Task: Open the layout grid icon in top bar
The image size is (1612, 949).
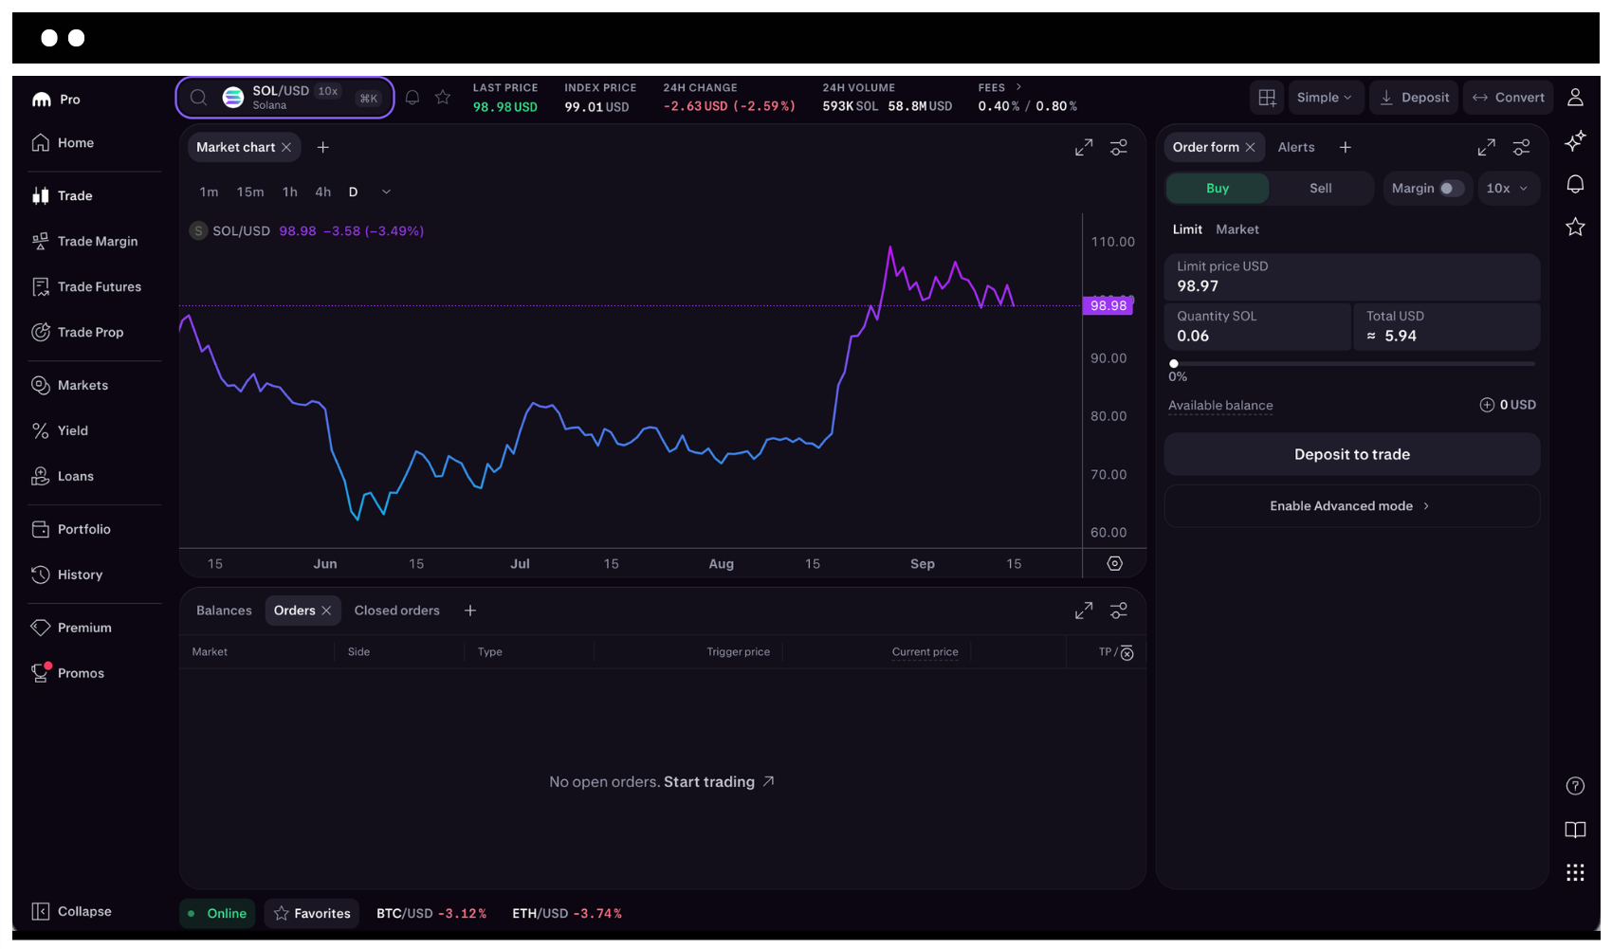Action: coord(1267,98)
